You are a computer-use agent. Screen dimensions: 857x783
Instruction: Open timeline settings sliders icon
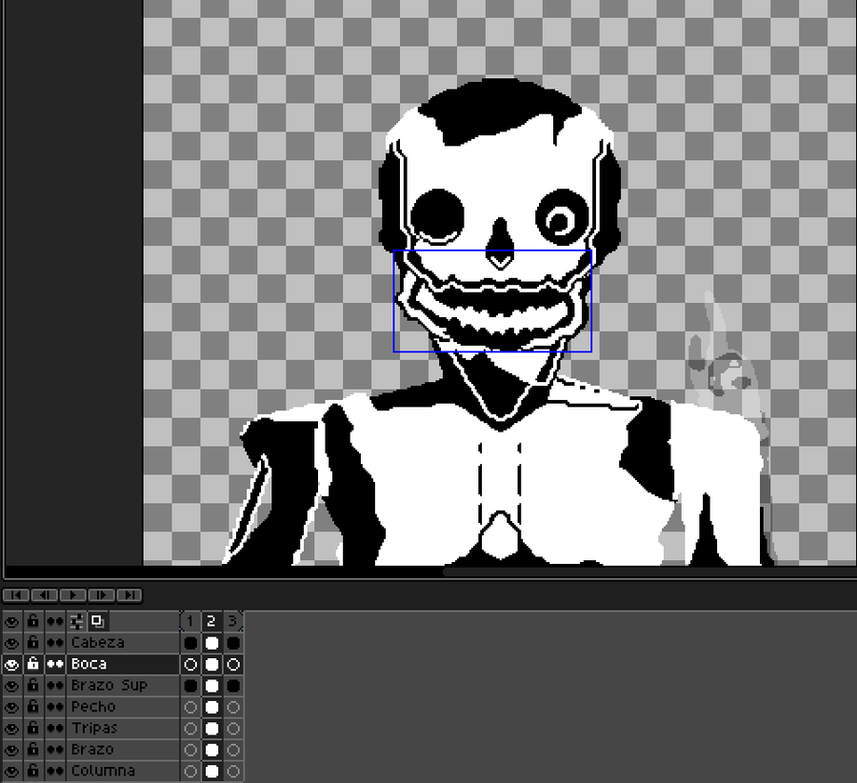point(76,621)
